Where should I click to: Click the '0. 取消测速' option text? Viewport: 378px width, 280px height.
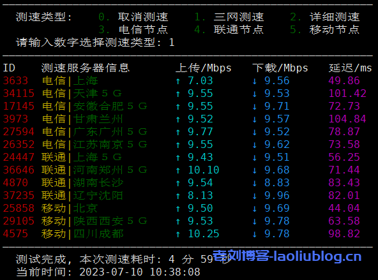(x=133, y=17)
